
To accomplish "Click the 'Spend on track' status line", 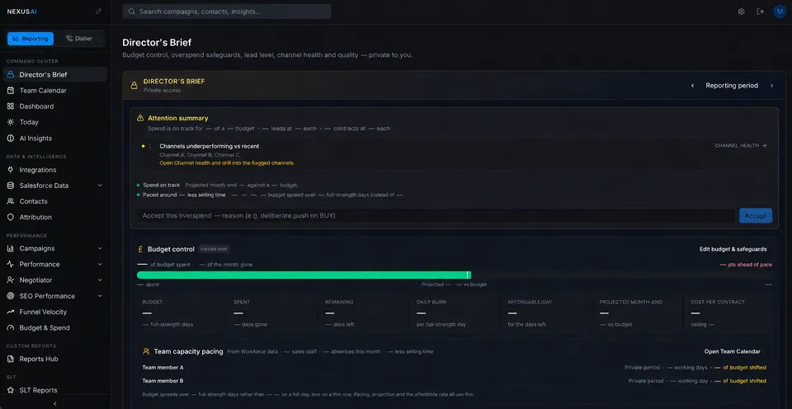I will (x=218, y=186).
